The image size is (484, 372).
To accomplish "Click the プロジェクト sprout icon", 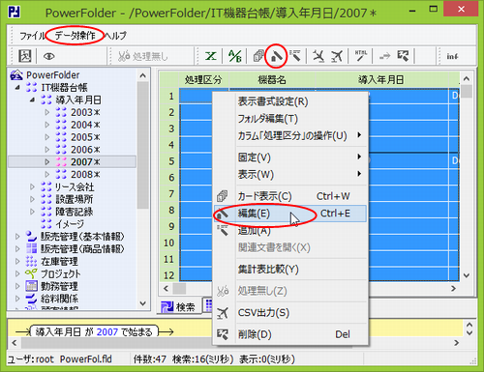I will tap(31, 273).
